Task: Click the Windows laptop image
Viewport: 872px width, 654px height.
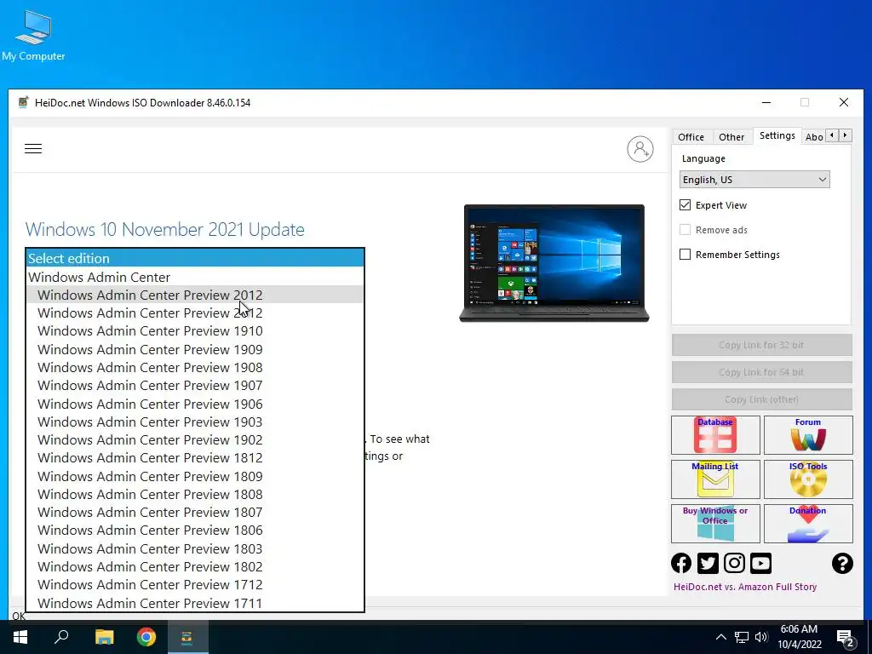Action: [x=554, y=263]
